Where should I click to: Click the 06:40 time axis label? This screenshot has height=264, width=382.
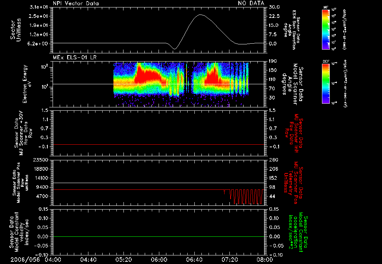194,260
